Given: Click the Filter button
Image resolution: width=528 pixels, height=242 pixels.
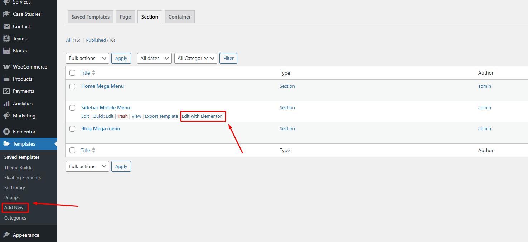Looking at the screenshot, I should pos(228,58).
